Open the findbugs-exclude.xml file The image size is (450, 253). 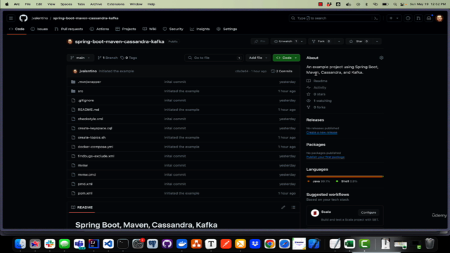pyautogui.click(x=96, y=156)
